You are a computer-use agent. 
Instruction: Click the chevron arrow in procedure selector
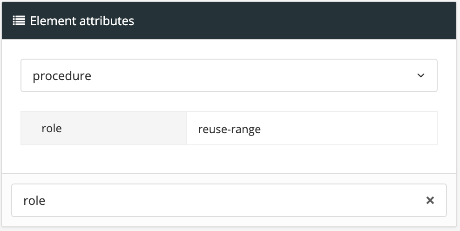tap(421, 75)
